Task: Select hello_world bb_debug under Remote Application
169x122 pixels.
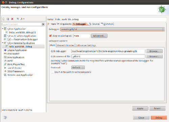Action: 20,46
